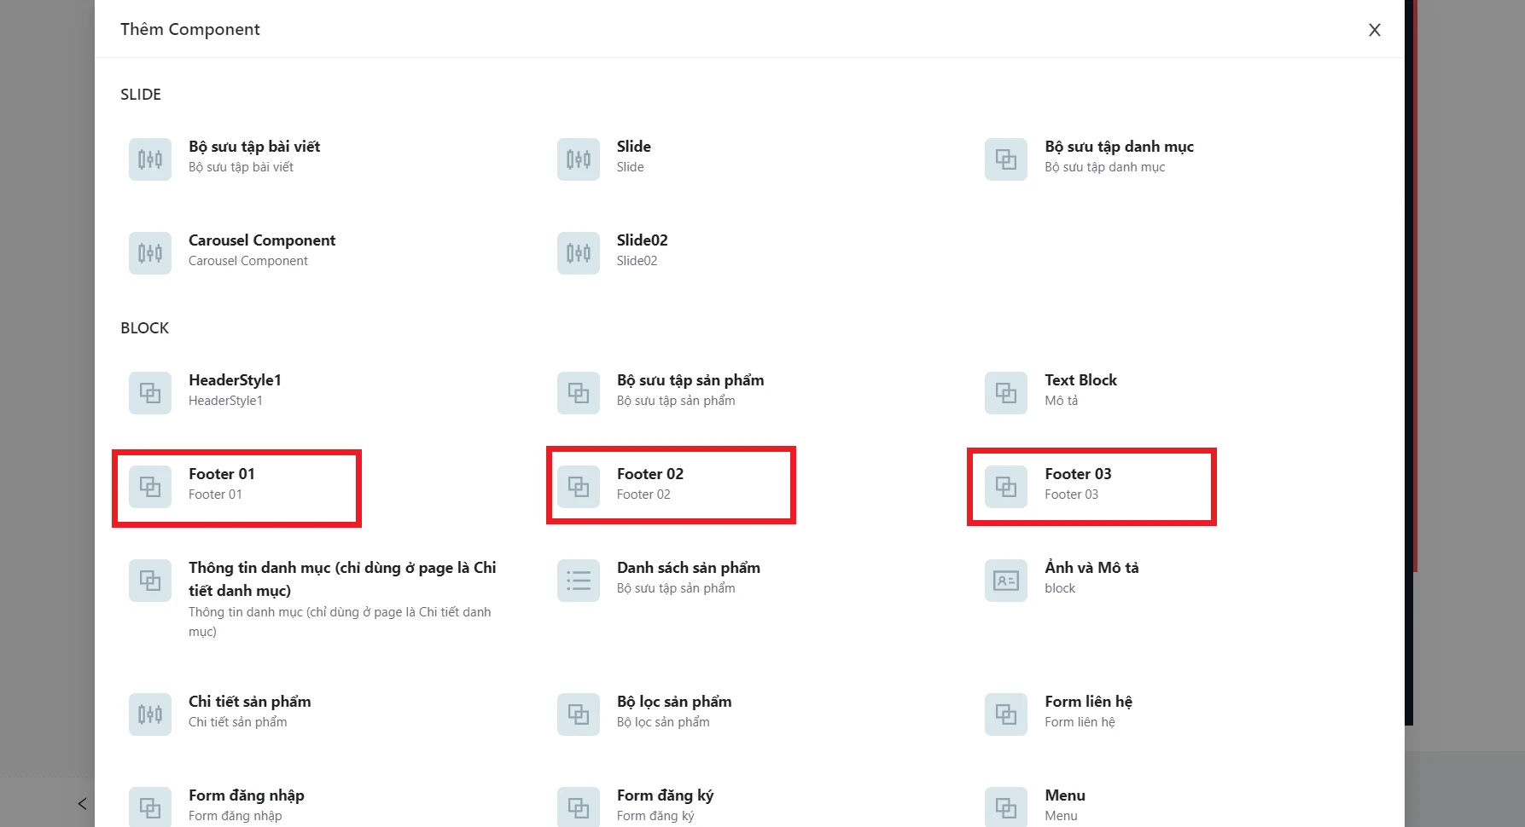Add the Footer 03 component
1525x827 pixels.
pyautogui.click(x=1078, y=483)
